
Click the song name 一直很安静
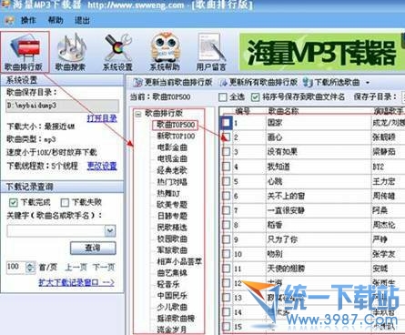[286, 210]
